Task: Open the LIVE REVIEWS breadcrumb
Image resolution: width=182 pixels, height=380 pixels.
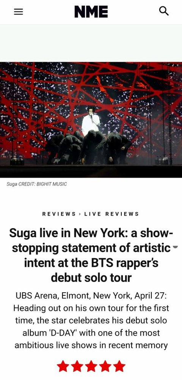Action: pyautogui.click(x=111, y=214)
